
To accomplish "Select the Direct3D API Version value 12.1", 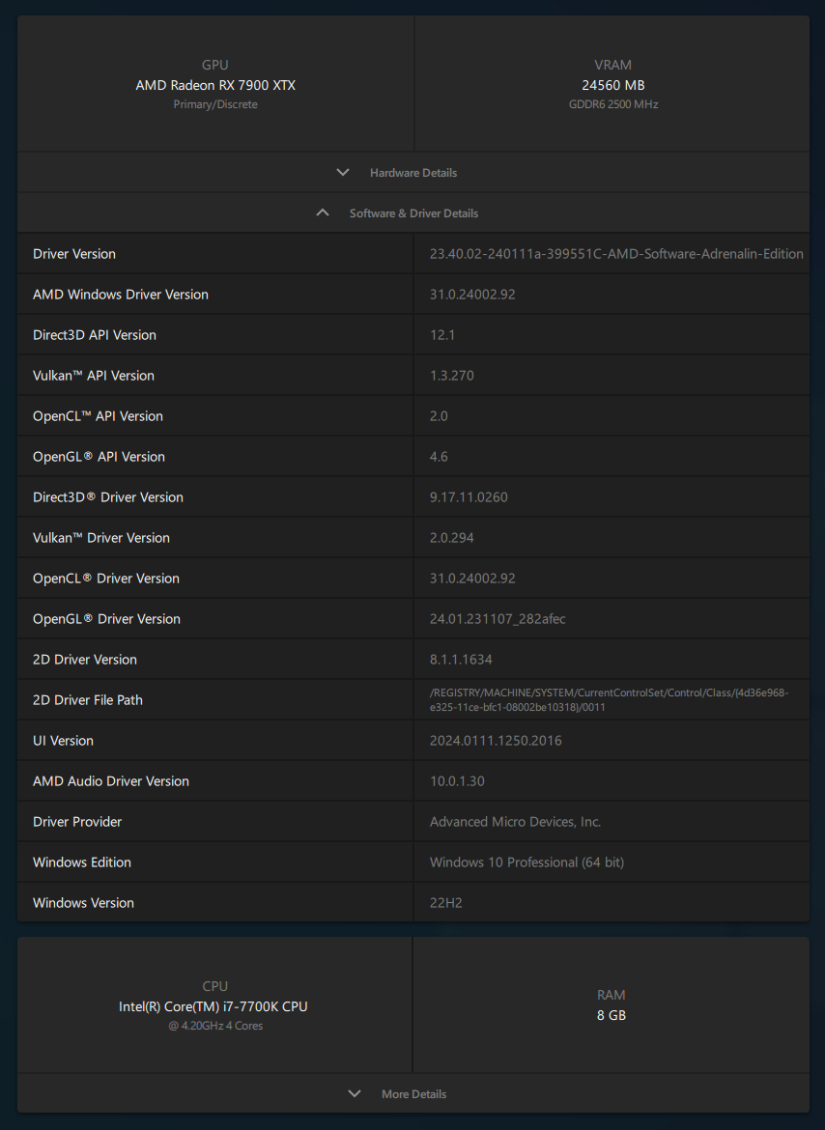I will click(442, 335).
